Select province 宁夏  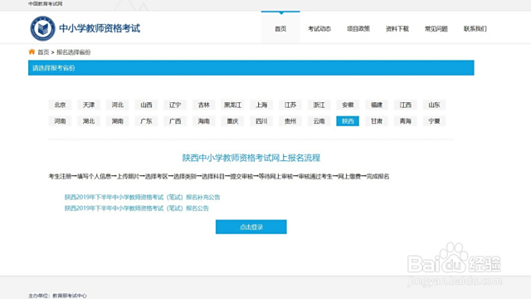434,121
